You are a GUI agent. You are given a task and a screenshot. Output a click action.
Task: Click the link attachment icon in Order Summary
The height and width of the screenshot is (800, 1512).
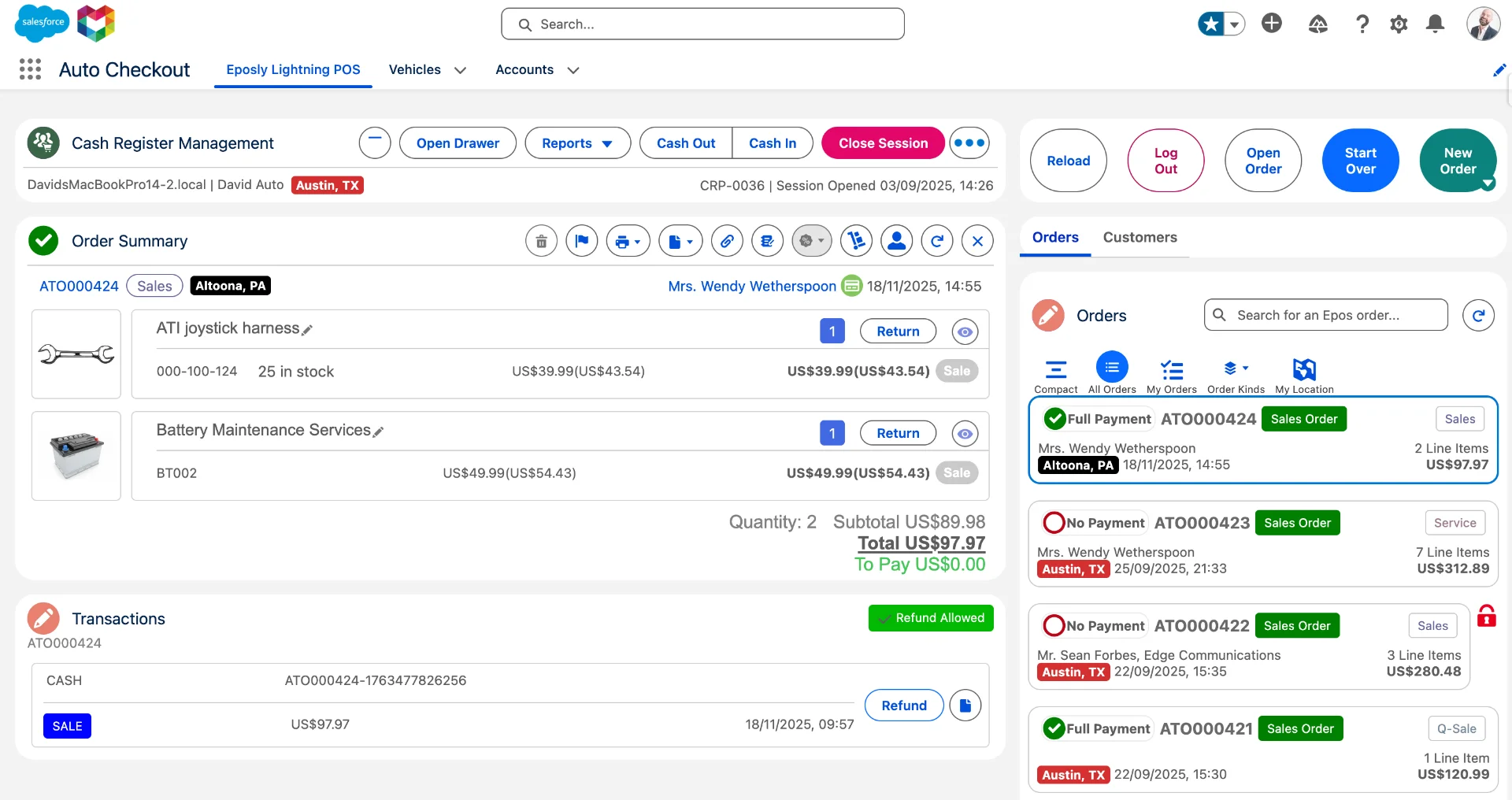click(x=727, y=242)
